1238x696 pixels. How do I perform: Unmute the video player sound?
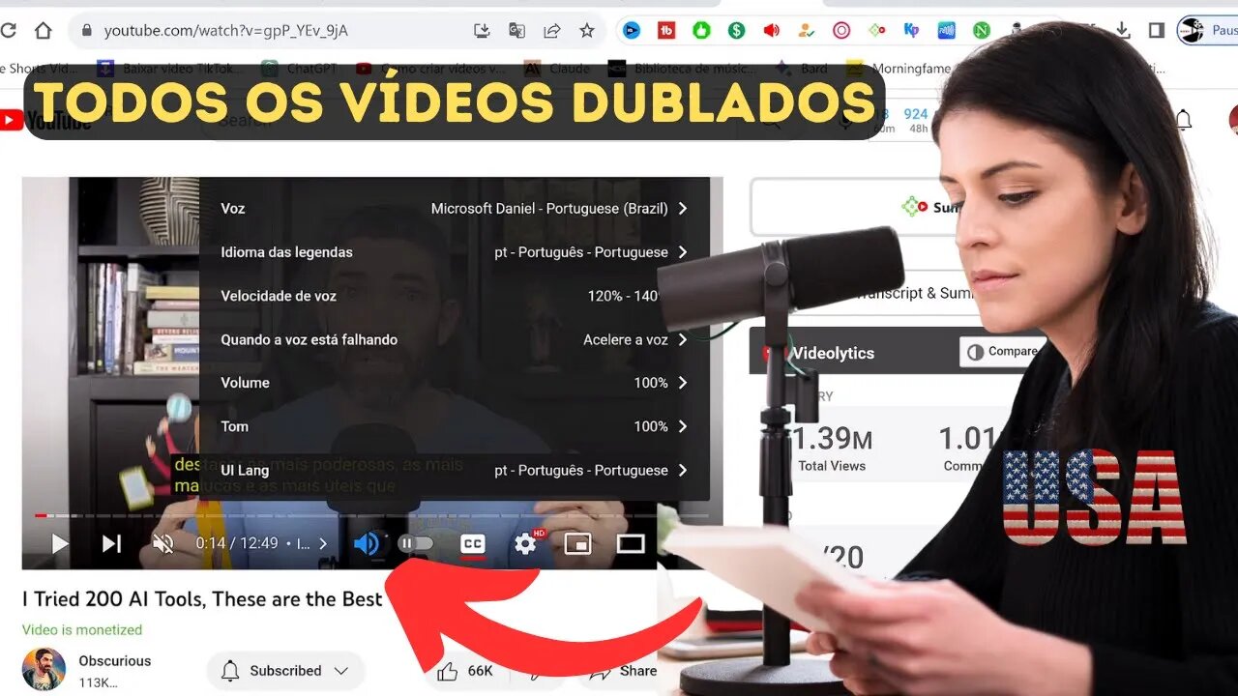pyautogui.click(x=163, y=544)
